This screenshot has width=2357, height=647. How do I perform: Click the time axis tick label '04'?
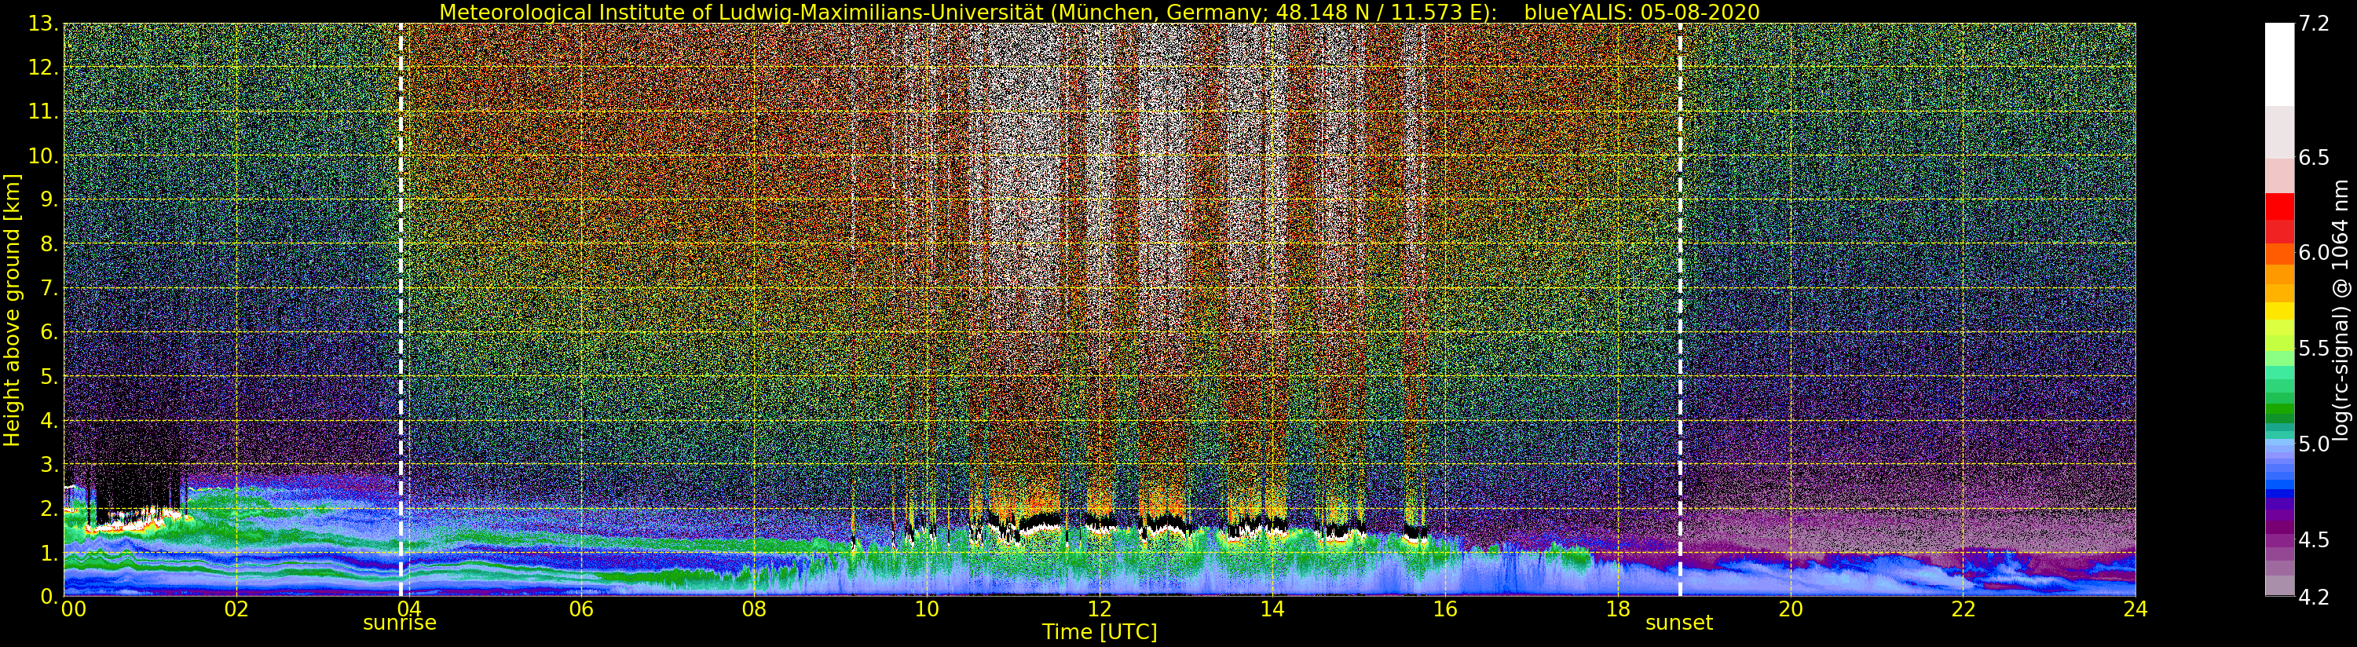pyautogui.click(x=409, y=609)
